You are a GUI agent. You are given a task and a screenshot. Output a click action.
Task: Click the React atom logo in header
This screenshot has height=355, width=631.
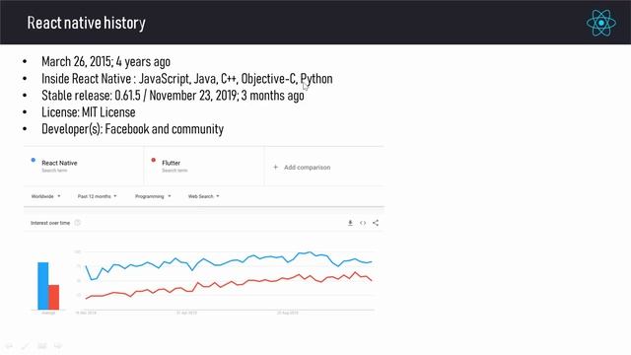click(x=600, y=23)
